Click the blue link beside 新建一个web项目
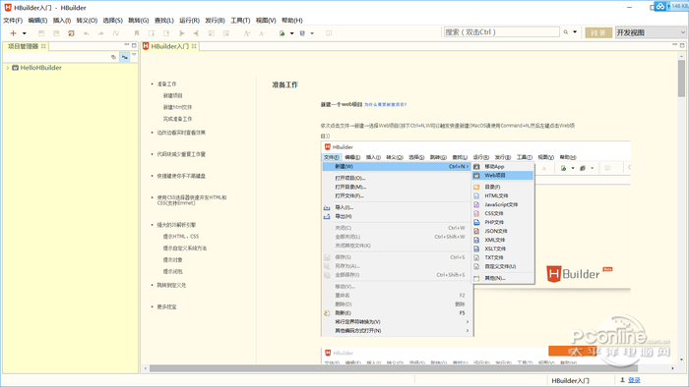The image size is (689, 387). 386,105
